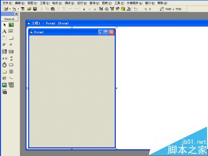Open the 帮助 (Help) menu

pyautogui.click(x=162, y=3)
